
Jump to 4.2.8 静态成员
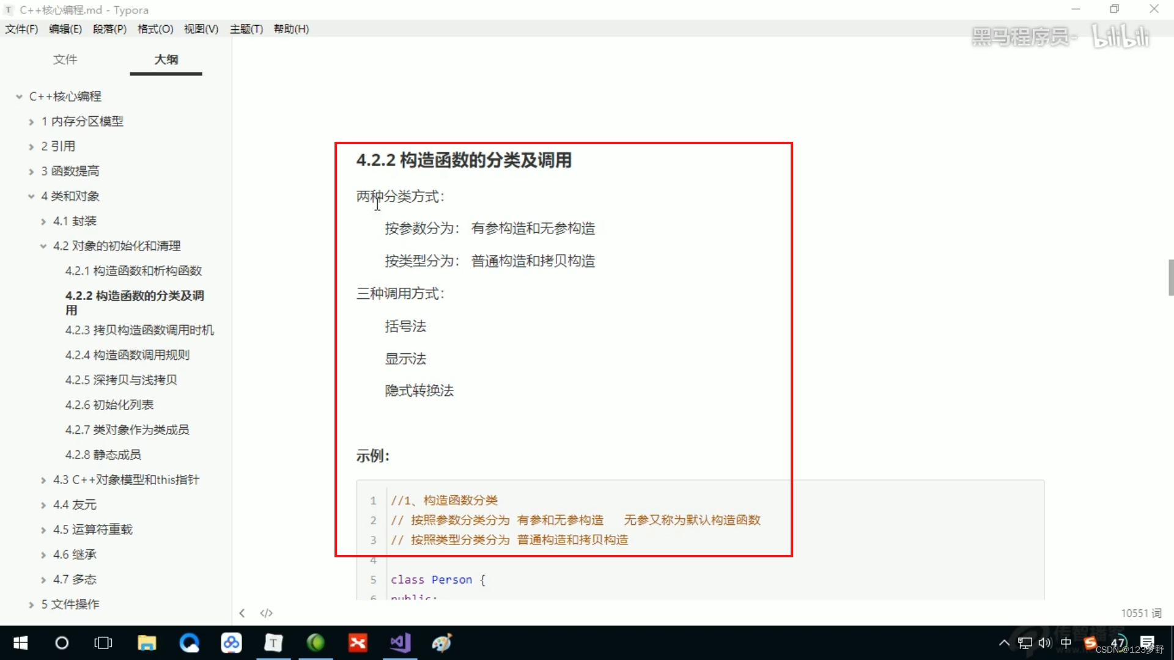pos(103,455)
